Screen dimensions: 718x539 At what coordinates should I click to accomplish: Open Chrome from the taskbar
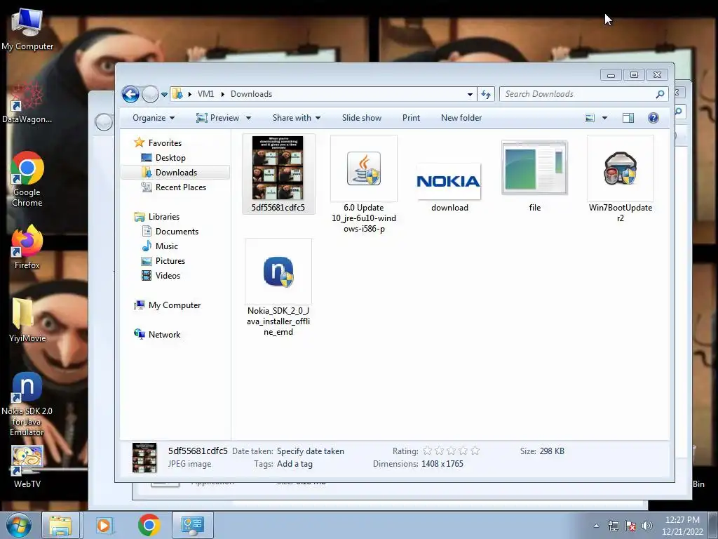149,525
